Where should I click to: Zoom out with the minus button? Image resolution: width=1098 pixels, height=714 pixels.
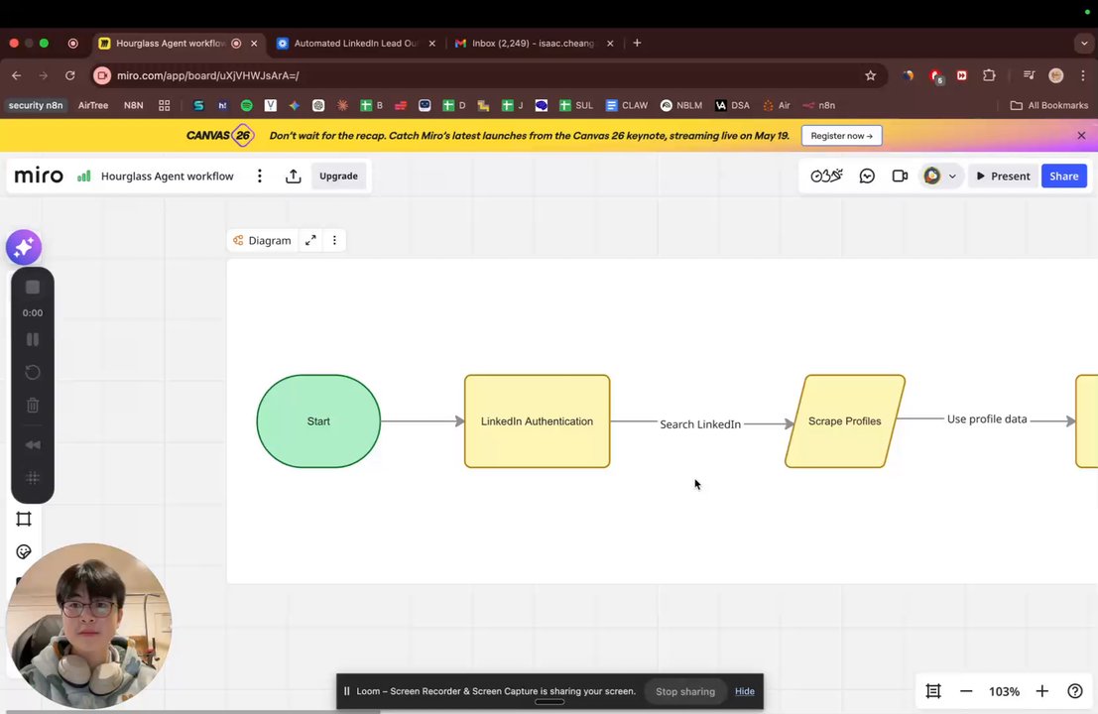click(966, 691)
